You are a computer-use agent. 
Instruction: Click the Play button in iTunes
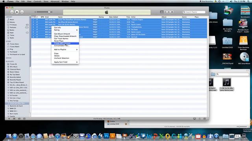click(x=17, y=12)
